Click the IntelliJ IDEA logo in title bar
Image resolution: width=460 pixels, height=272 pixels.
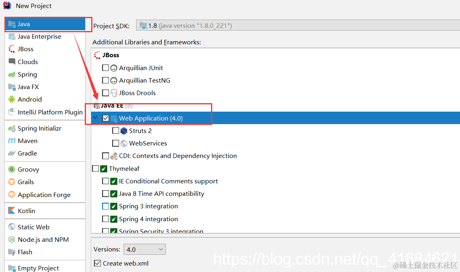[7, 5]
